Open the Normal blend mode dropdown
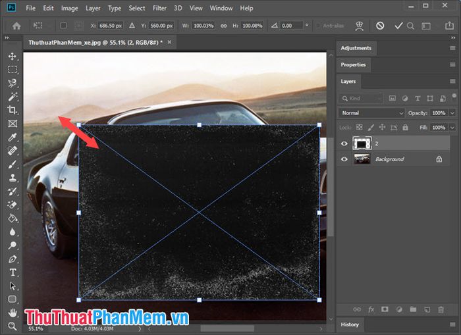461x335 pixels. pyautogui.click(x=371, y=113)
